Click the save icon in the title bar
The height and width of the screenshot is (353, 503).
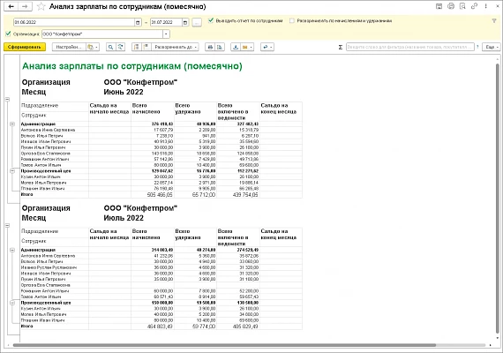click(439, 6)
